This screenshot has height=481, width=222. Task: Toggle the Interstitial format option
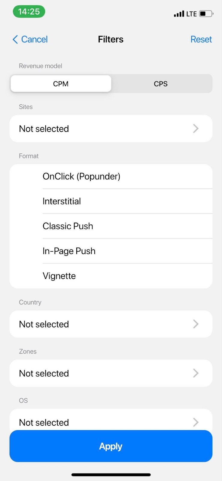pyautogui.click(x=62, y=201)
